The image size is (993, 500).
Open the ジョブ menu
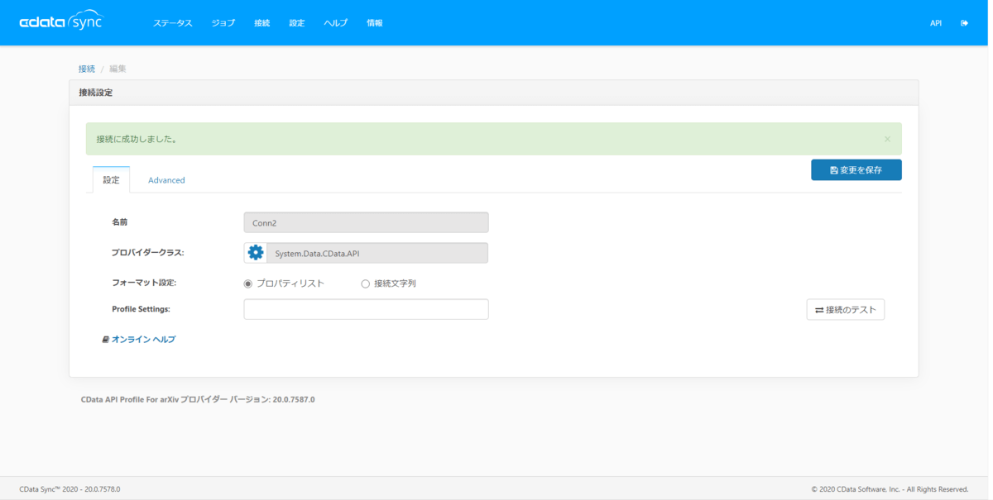coord(223,23)
